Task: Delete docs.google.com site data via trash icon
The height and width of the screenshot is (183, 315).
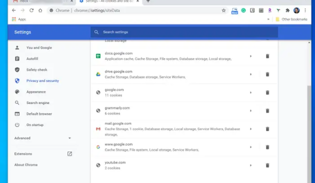Action: tap(267, 56)
